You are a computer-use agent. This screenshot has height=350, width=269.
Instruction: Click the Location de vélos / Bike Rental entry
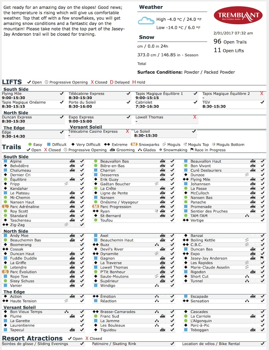(x=211, y=344)
